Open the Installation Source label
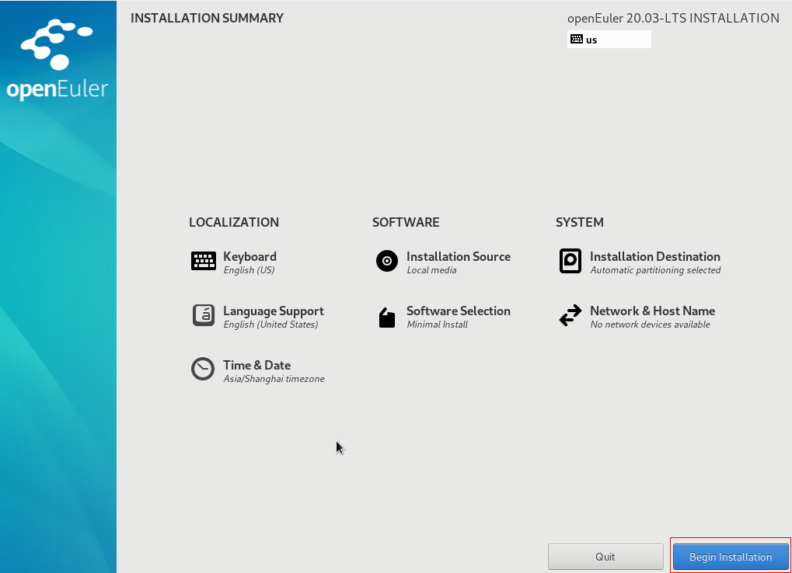The image size is (792, 573). (459, 257)
